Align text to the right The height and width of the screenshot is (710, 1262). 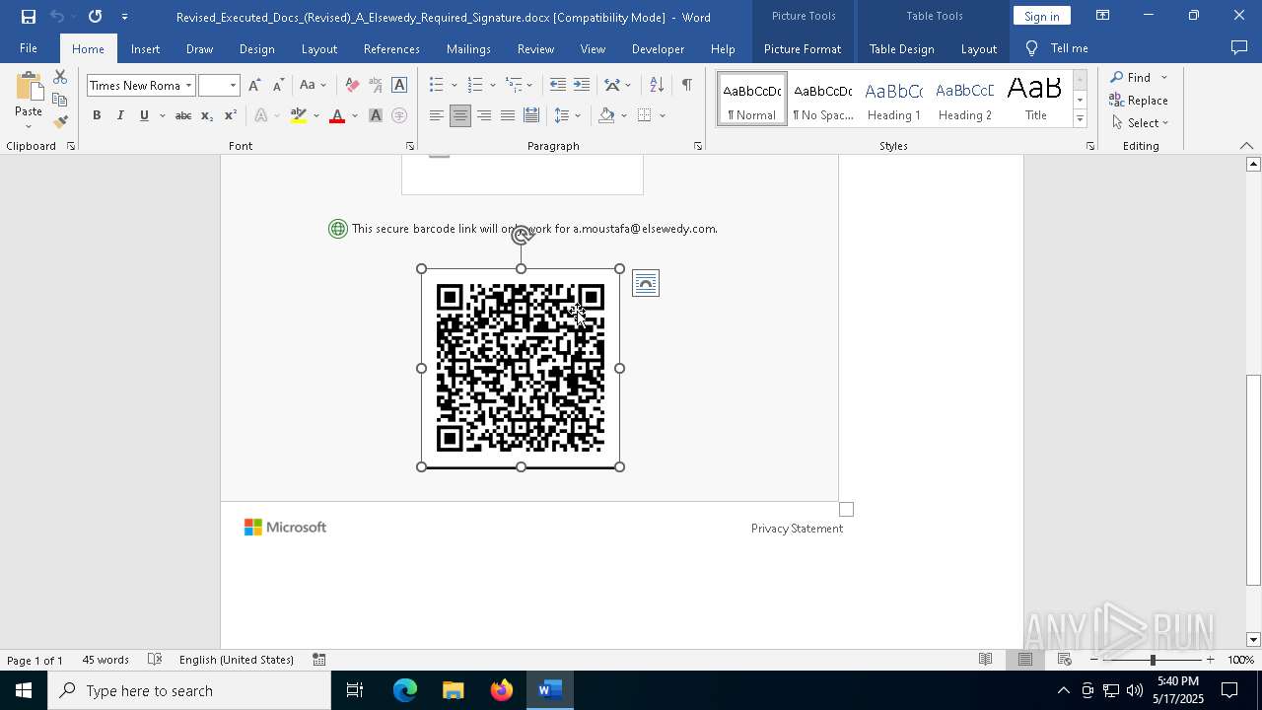click(484, 115)
